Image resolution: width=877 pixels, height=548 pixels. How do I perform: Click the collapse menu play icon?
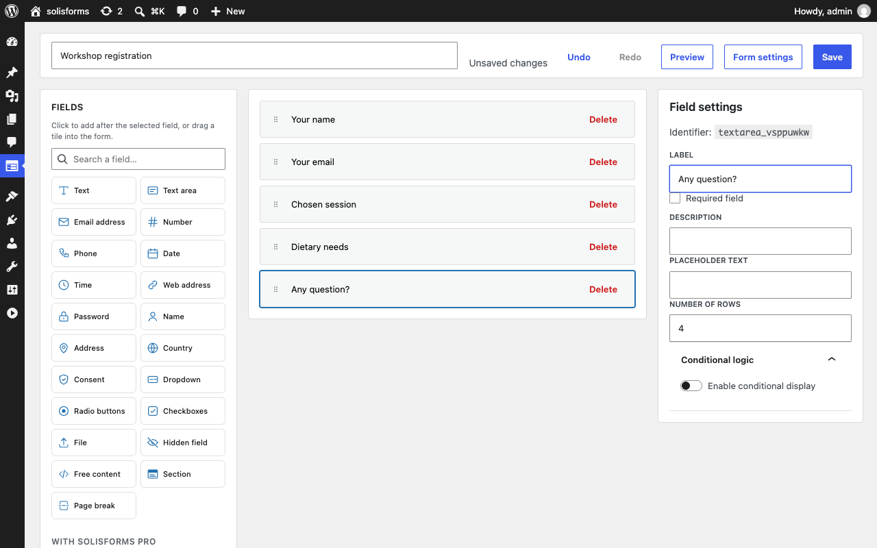(x=12, y=313)
